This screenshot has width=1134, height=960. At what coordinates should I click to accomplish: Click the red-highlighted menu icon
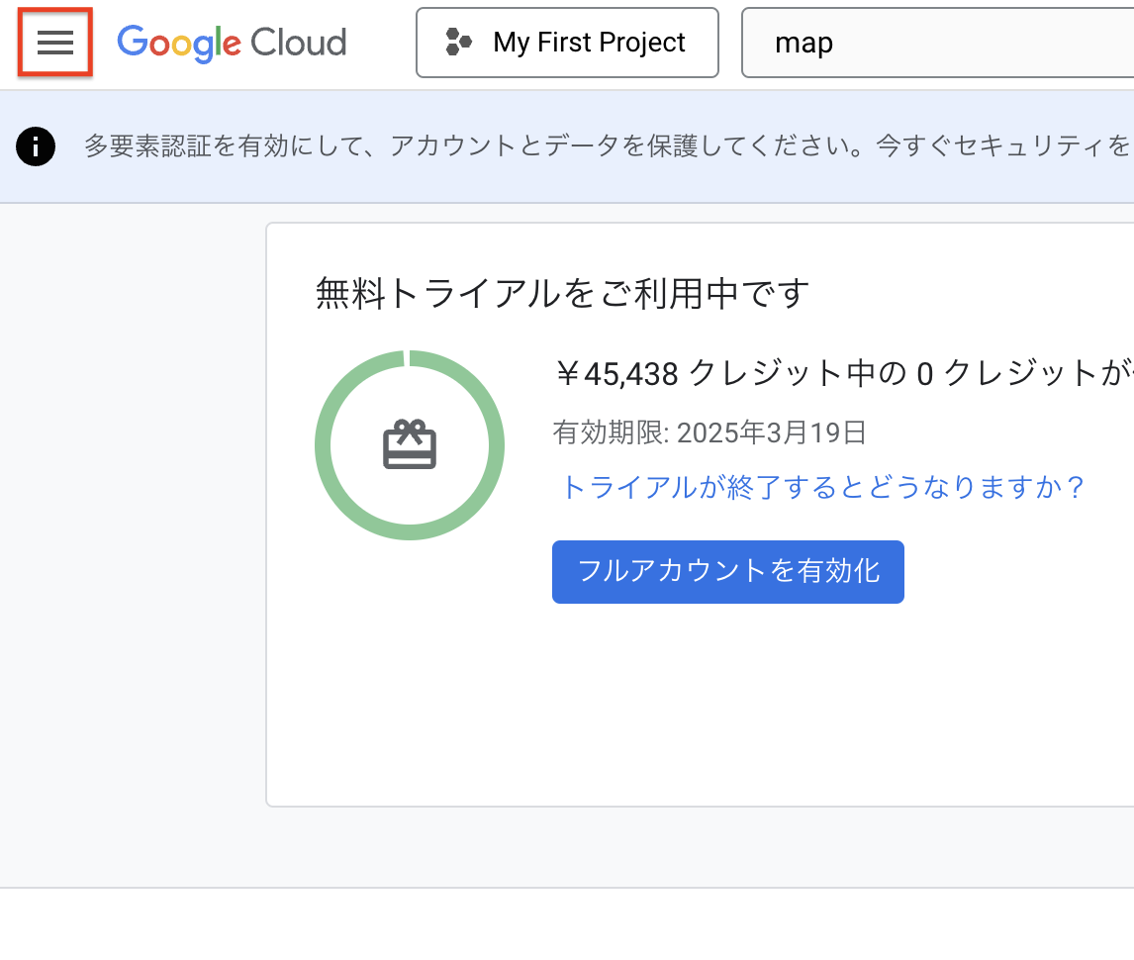pos(54,42)
